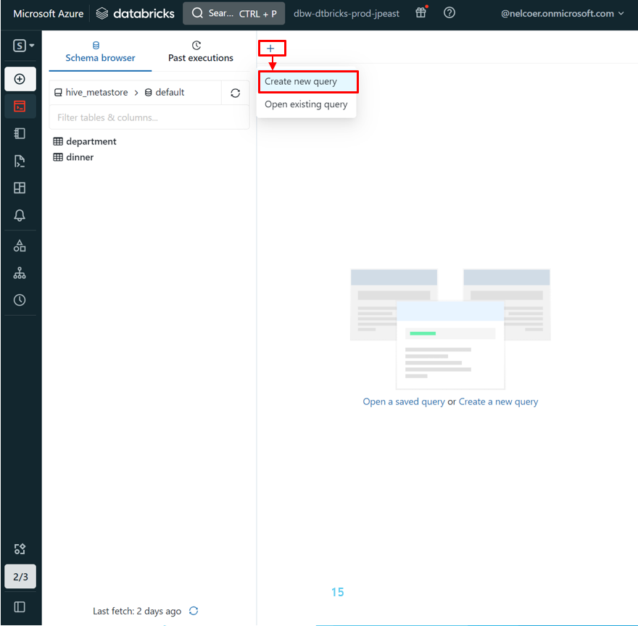
Task: Select the hive_metastore catalog
Action: coord(91,92)
